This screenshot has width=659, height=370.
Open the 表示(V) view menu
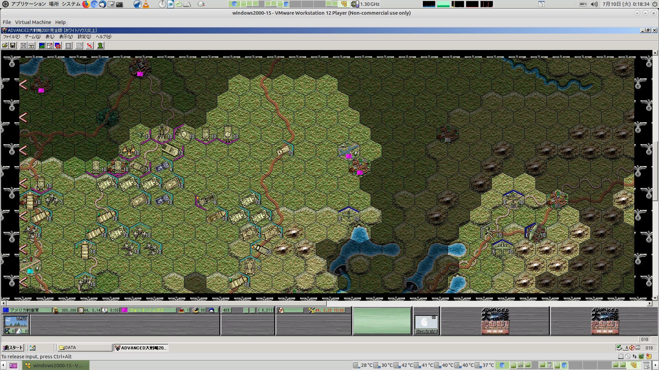(x=66, y=37)
